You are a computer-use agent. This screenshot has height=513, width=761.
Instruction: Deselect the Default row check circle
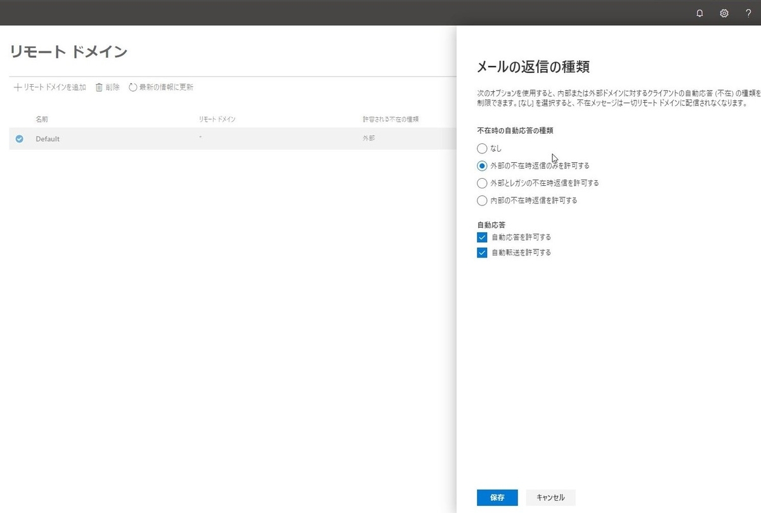point(19,138)
